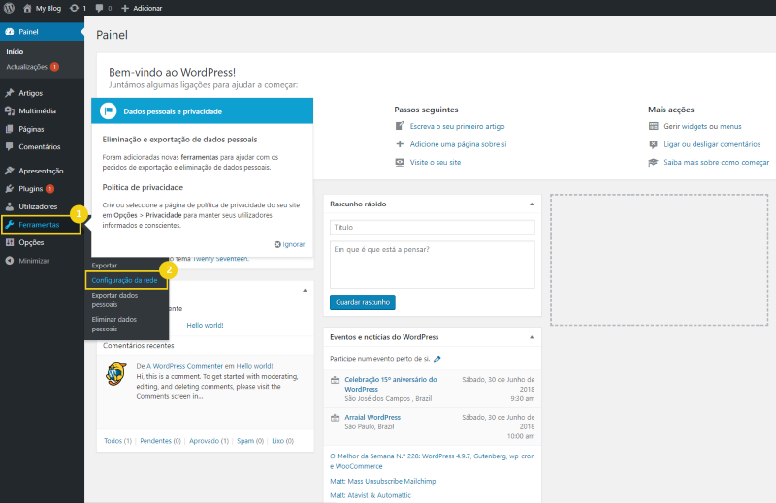Click the Adicionar plus icon
The image size is (776, 503).
click(125, 8)
